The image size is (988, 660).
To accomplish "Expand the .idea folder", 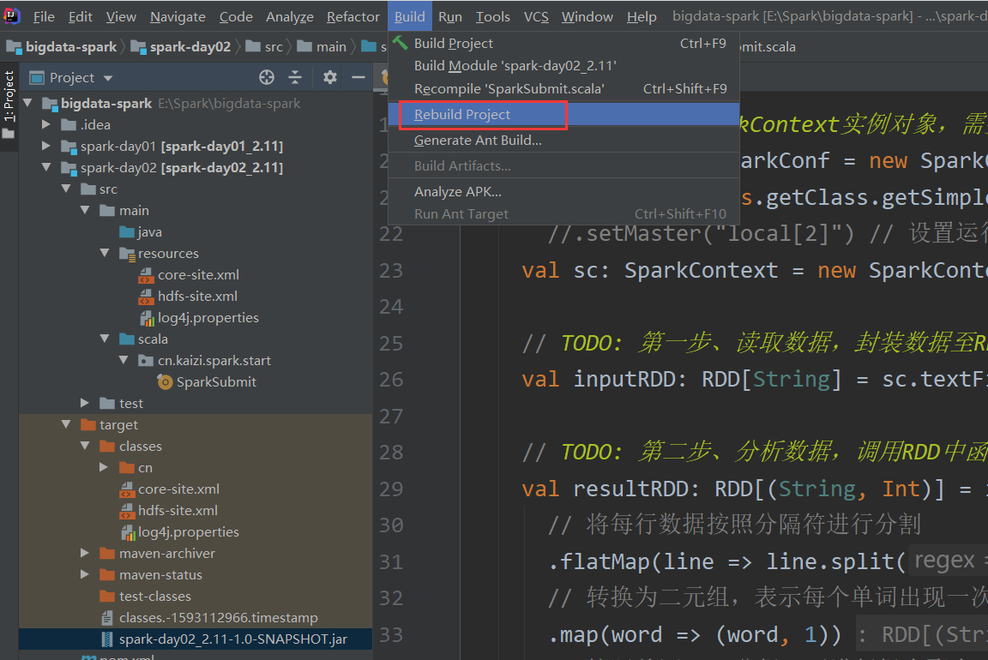I will [x=46, y=124].
